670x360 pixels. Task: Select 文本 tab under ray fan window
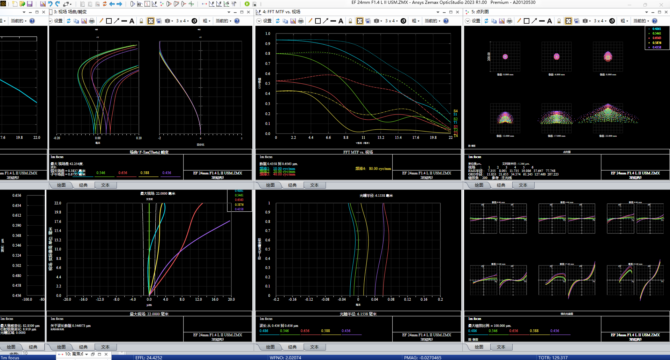(x=501, y=347)
